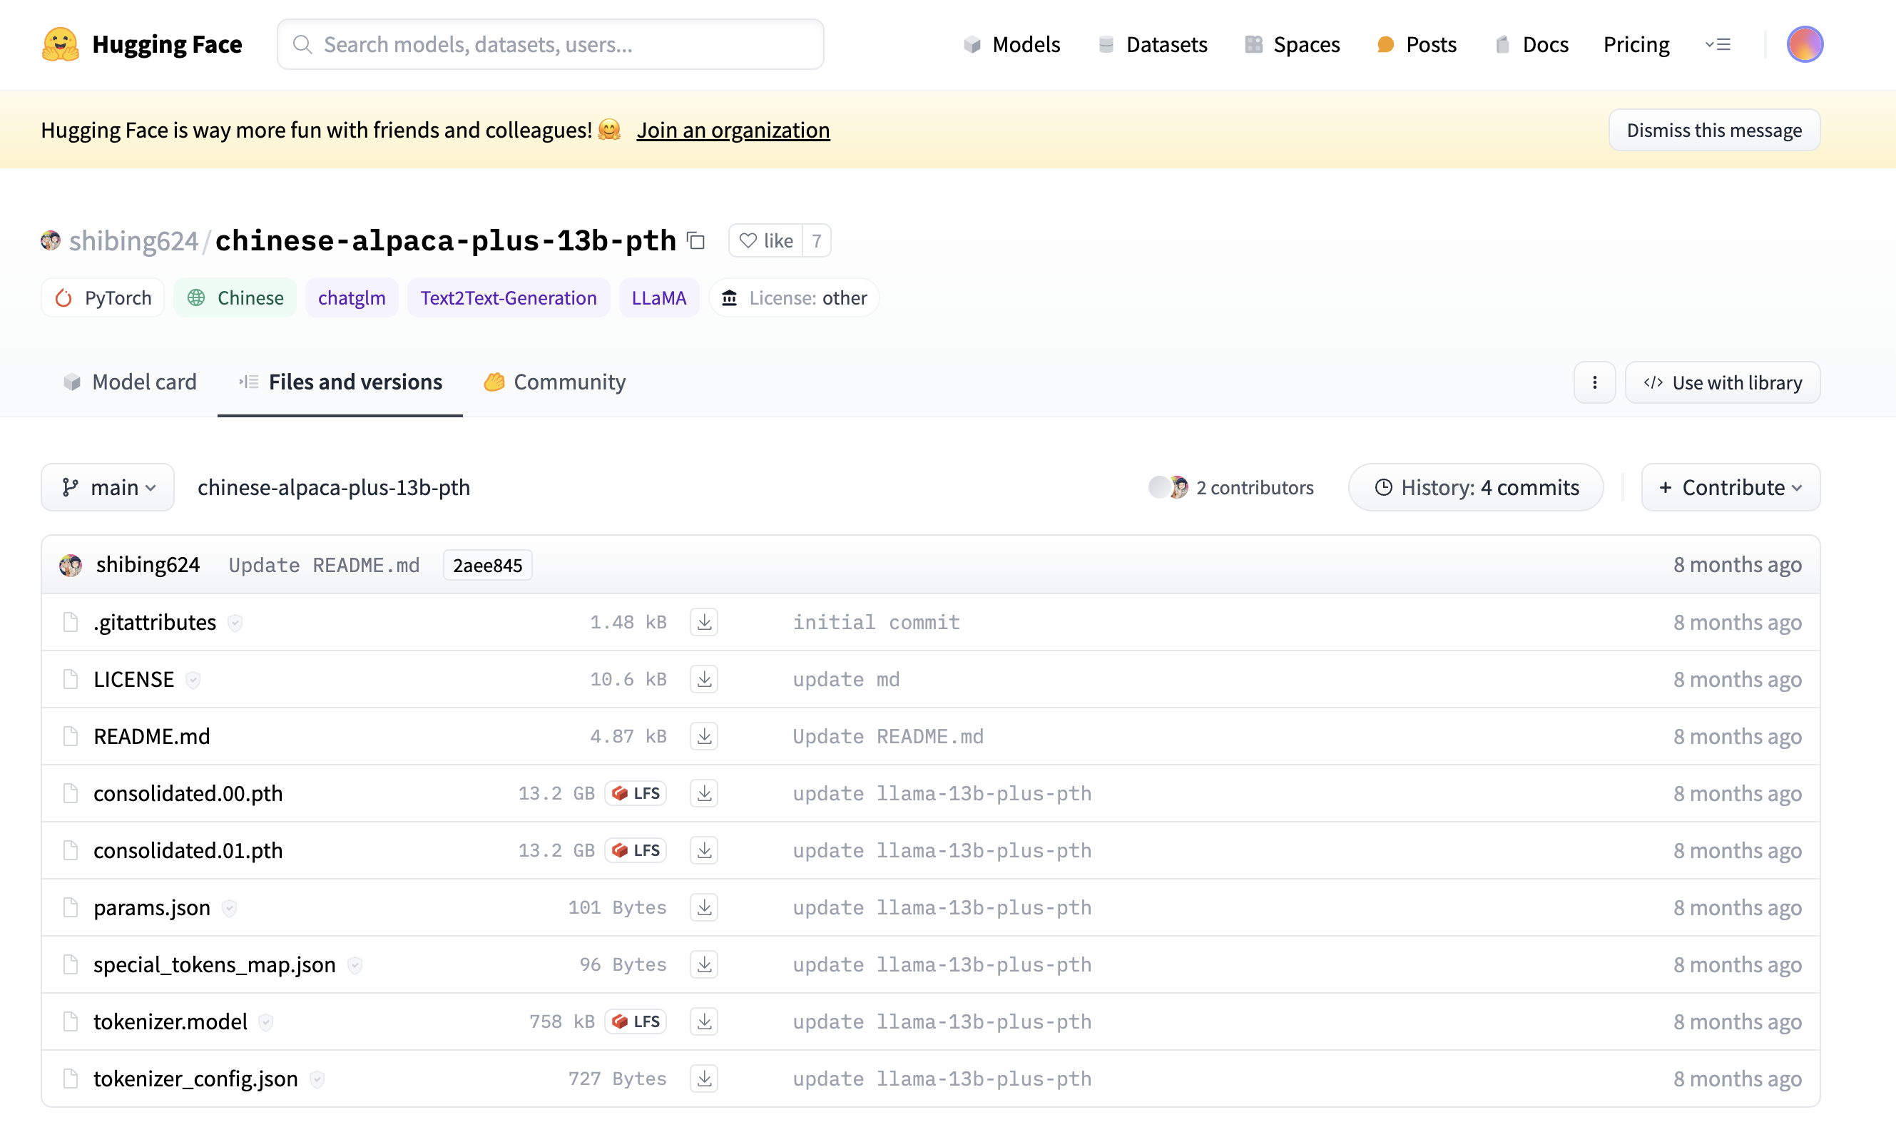Like the model with the heart button
This screenshot has height=1137, width=1896.
click(x=765, y=240)
